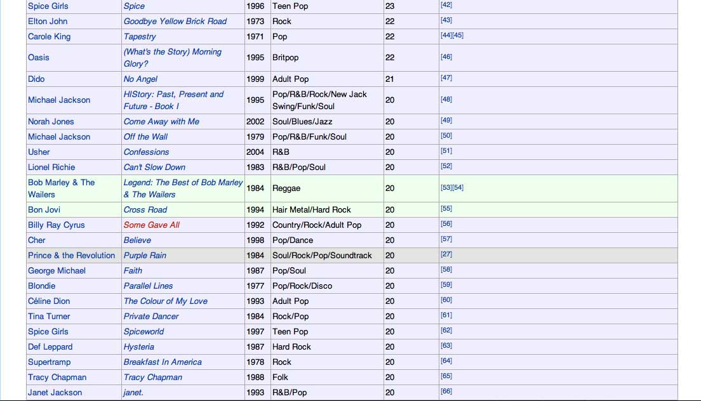The image size is (701, 401).
Task: Follow citation [53] in Bob Marley row
Action: (x=446, y=188)
